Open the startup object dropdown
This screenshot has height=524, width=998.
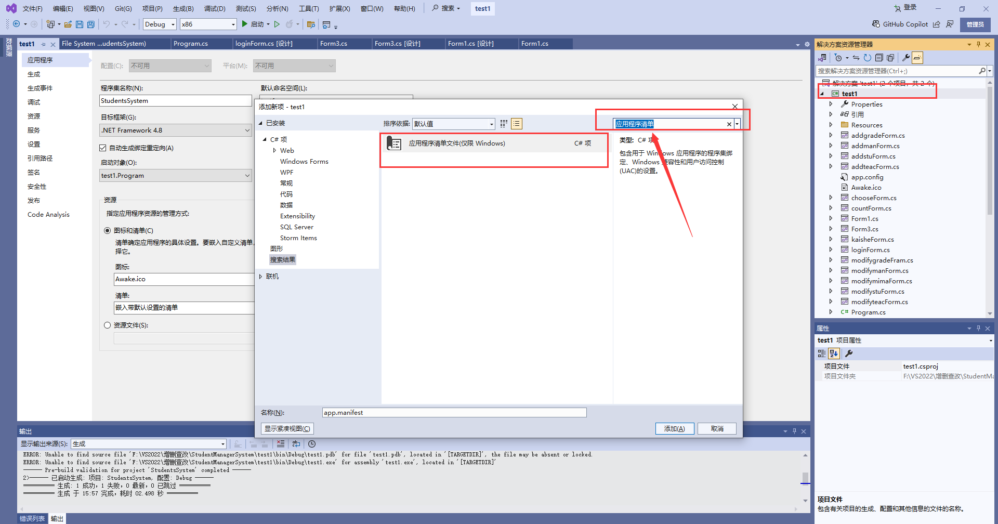pyautogui.click(x=176, y=176)
